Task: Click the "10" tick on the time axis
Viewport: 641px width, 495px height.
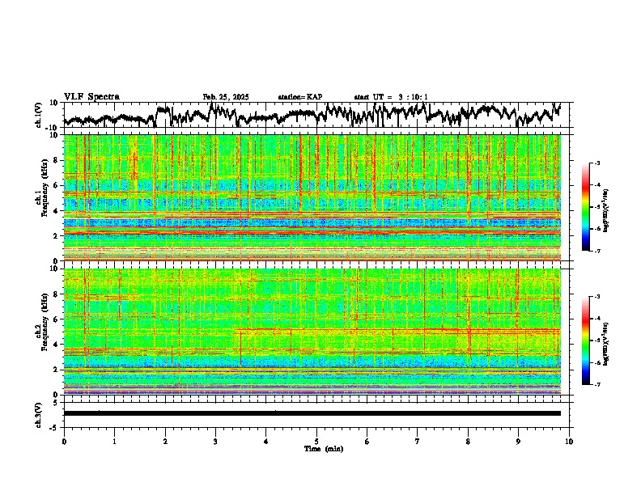Action: tap(569, 442)
